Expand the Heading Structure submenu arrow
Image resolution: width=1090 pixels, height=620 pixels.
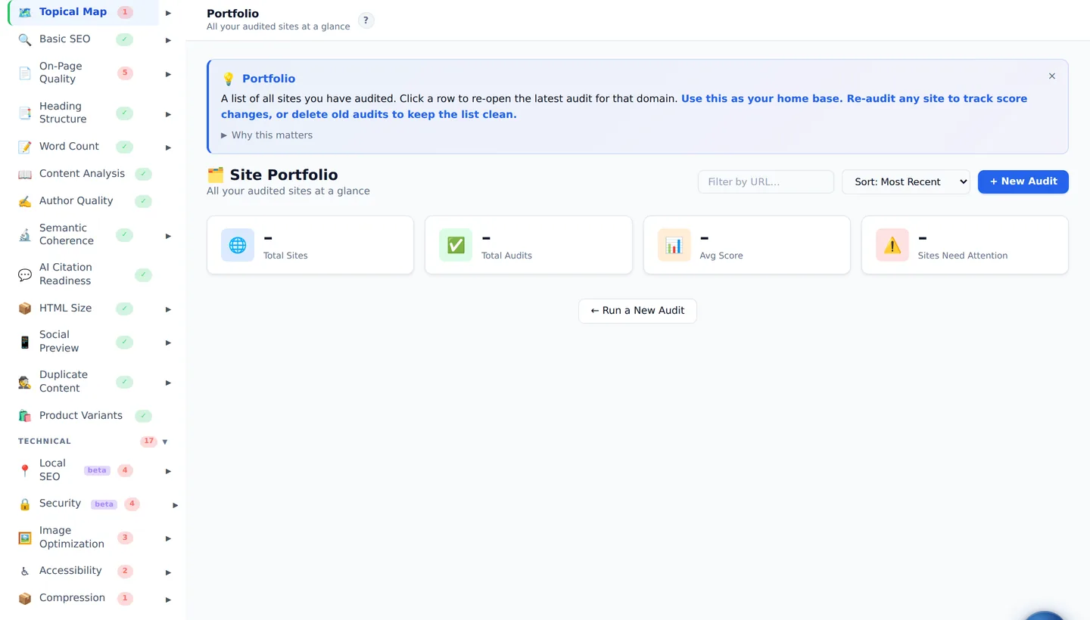pyautogui.click(x=168, y=113)
